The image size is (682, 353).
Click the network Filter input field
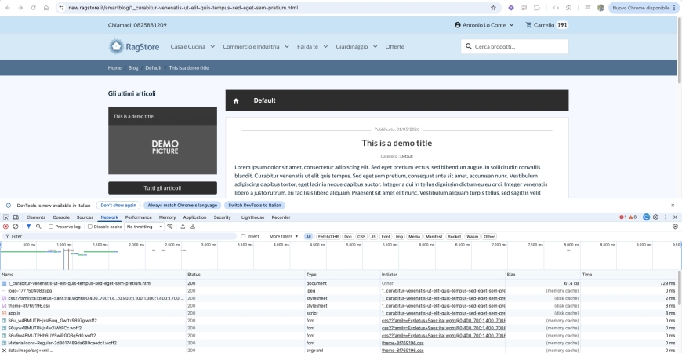[120, 236]
